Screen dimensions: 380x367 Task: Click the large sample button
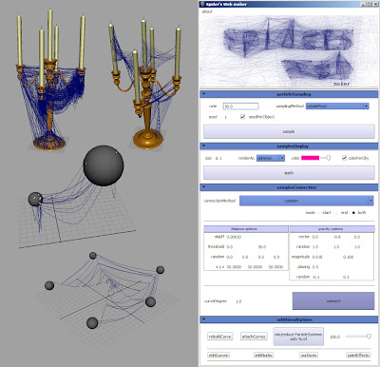click(289, 131)
